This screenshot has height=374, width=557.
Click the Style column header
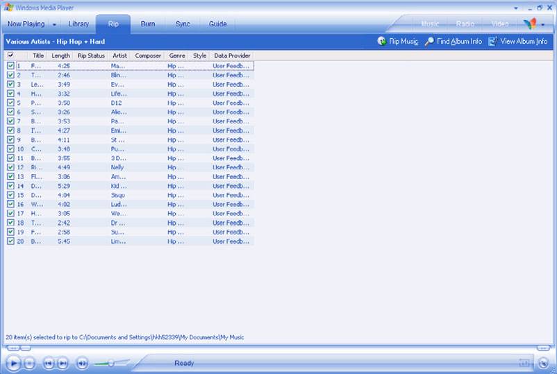[x=199, y=56]
